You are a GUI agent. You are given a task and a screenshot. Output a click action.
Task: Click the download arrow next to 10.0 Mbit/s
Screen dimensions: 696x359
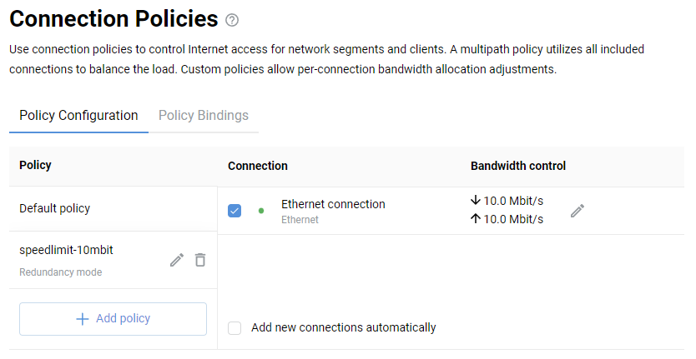[476, 200]
